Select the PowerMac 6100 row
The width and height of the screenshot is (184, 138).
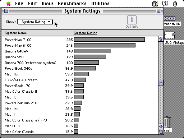[80, 45]
